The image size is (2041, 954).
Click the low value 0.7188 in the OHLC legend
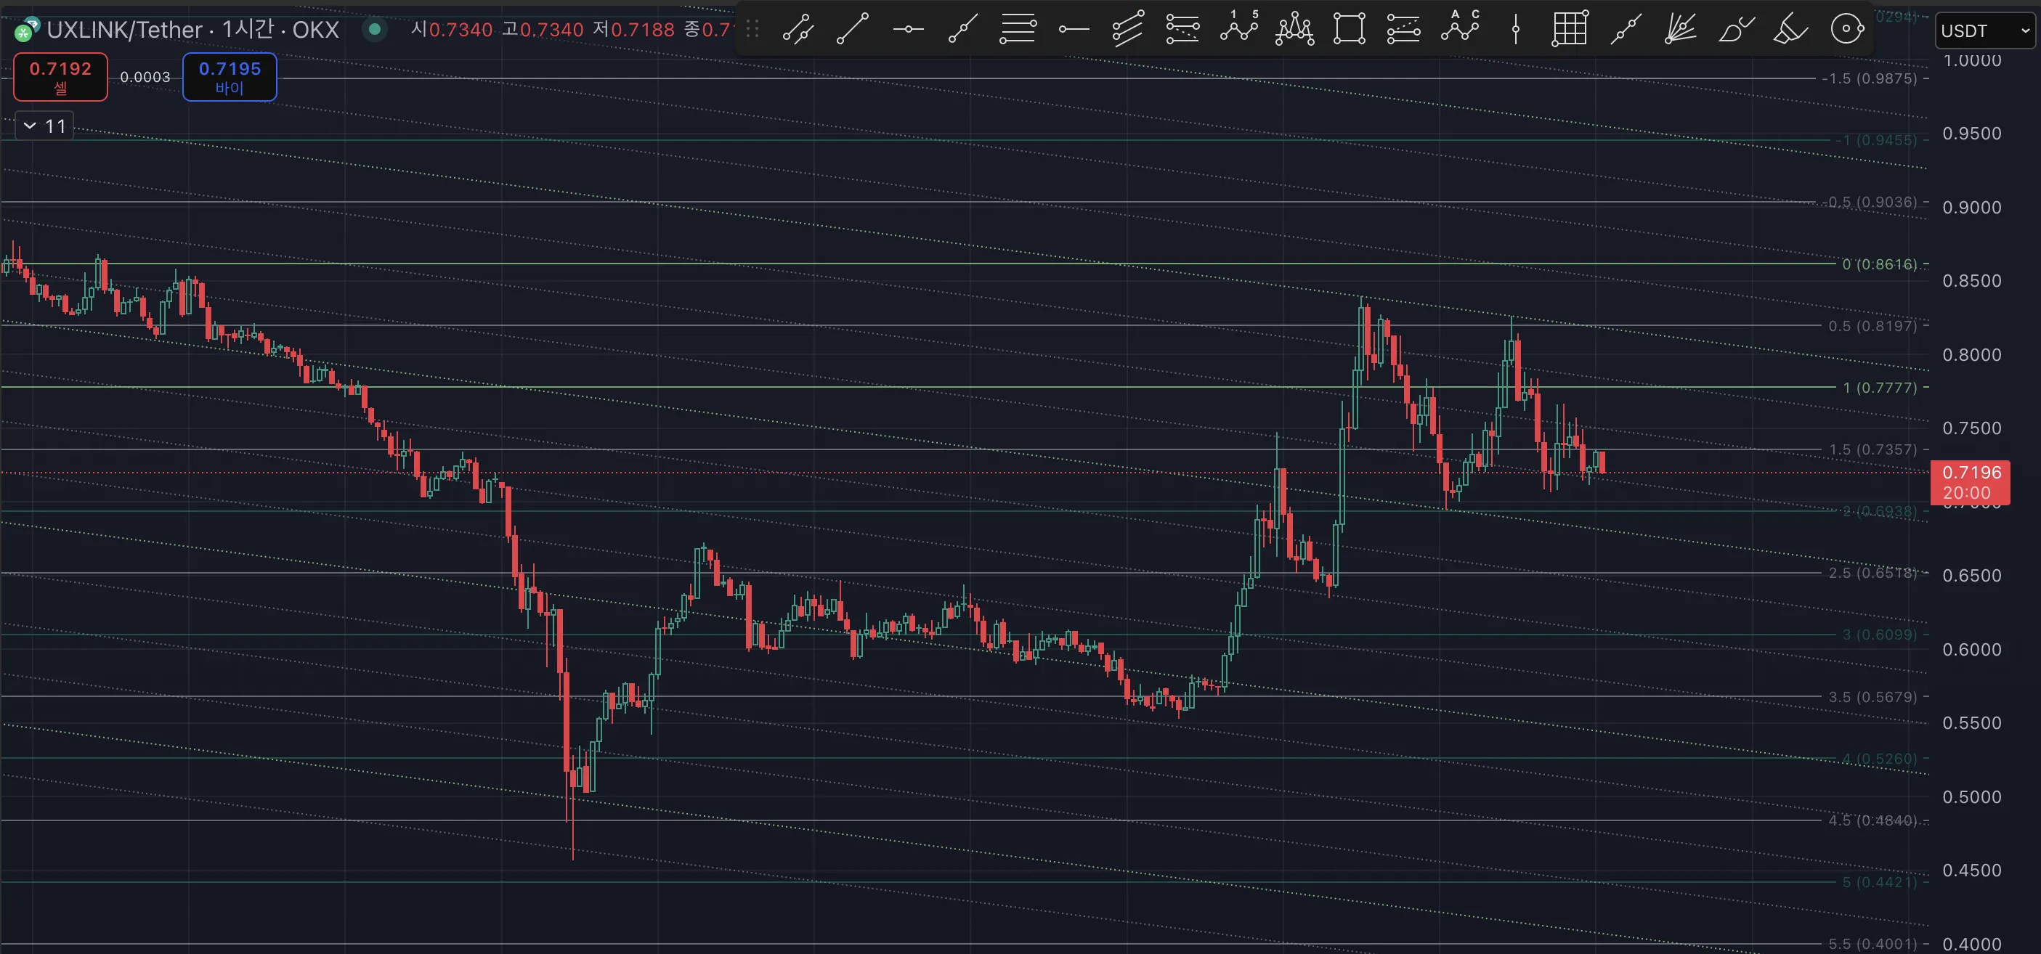click(x=643, y=29)
